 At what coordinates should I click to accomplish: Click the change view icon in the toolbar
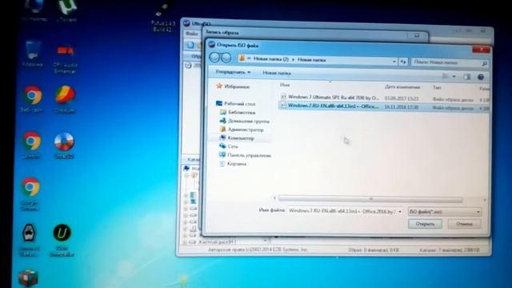(x=446, y=76)
